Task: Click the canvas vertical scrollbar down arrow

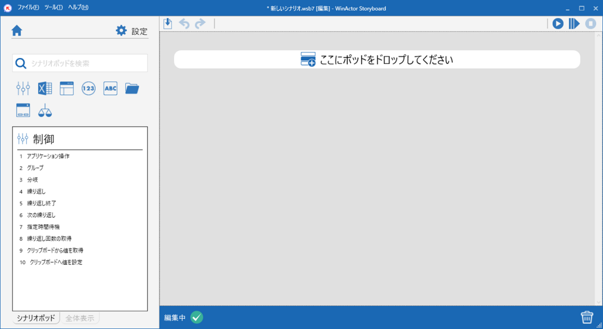Action: pyautogui.click(x=599, y=302)
